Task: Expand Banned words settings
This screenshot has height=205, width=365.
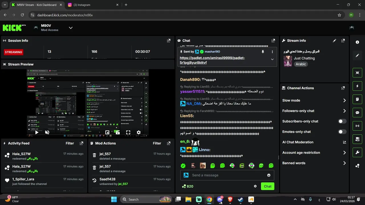Action: click(x=344, y=163)
